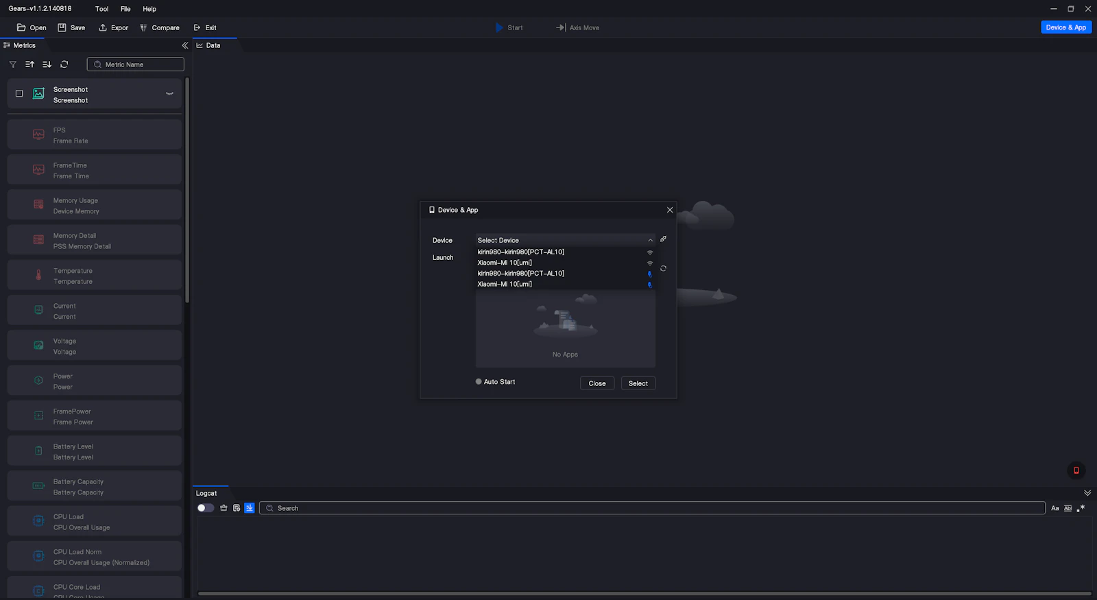Toggle Screenshot metric visibility eye

pos(169,94)
